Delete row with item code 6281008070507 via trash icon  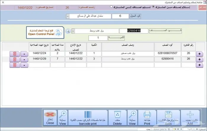pyautogui.click(x=15, y=54)
